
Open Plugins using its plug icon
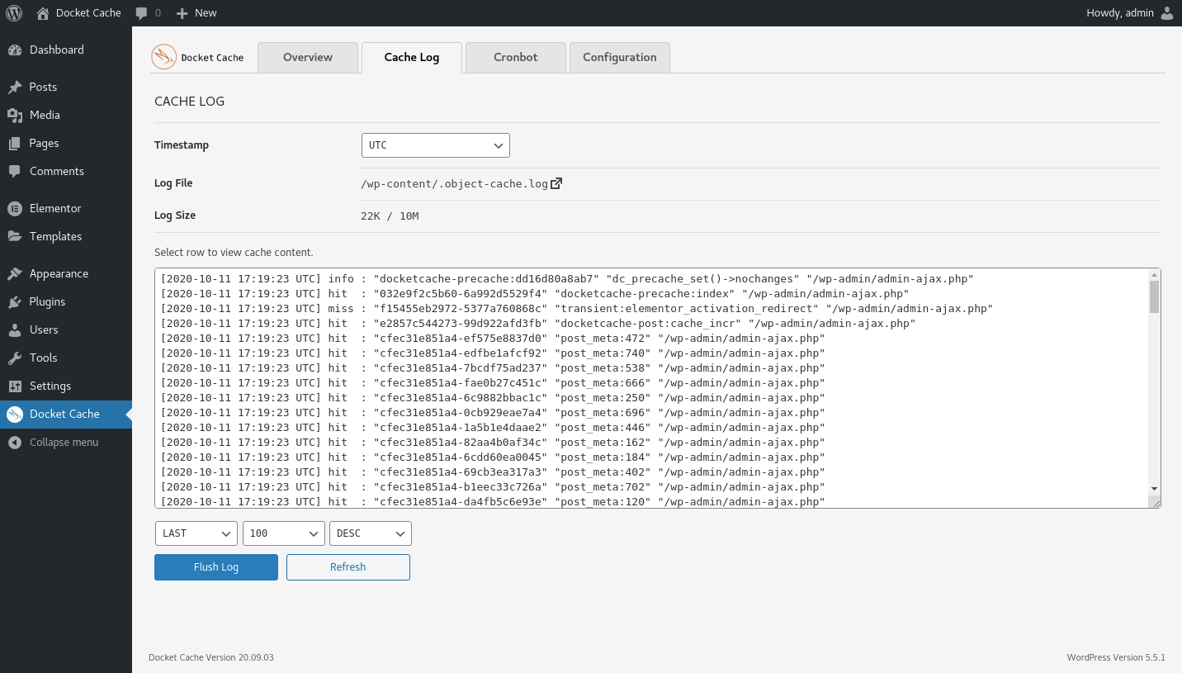pos(17,301)
